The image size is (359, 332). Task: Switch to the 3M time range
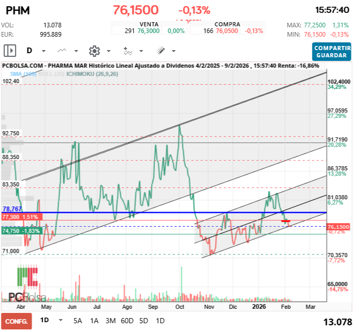[110, 321]
